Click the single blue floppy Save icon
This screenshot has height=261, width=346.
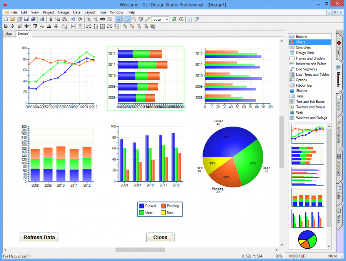[x=26, y=19]
